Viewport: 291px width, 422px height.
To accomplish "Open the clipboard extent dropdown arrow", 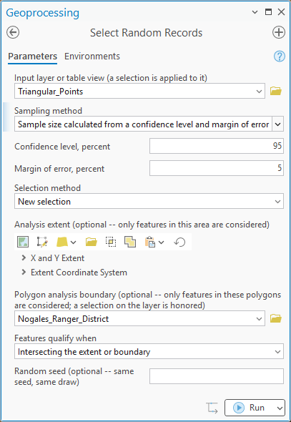I will (161, 242).
